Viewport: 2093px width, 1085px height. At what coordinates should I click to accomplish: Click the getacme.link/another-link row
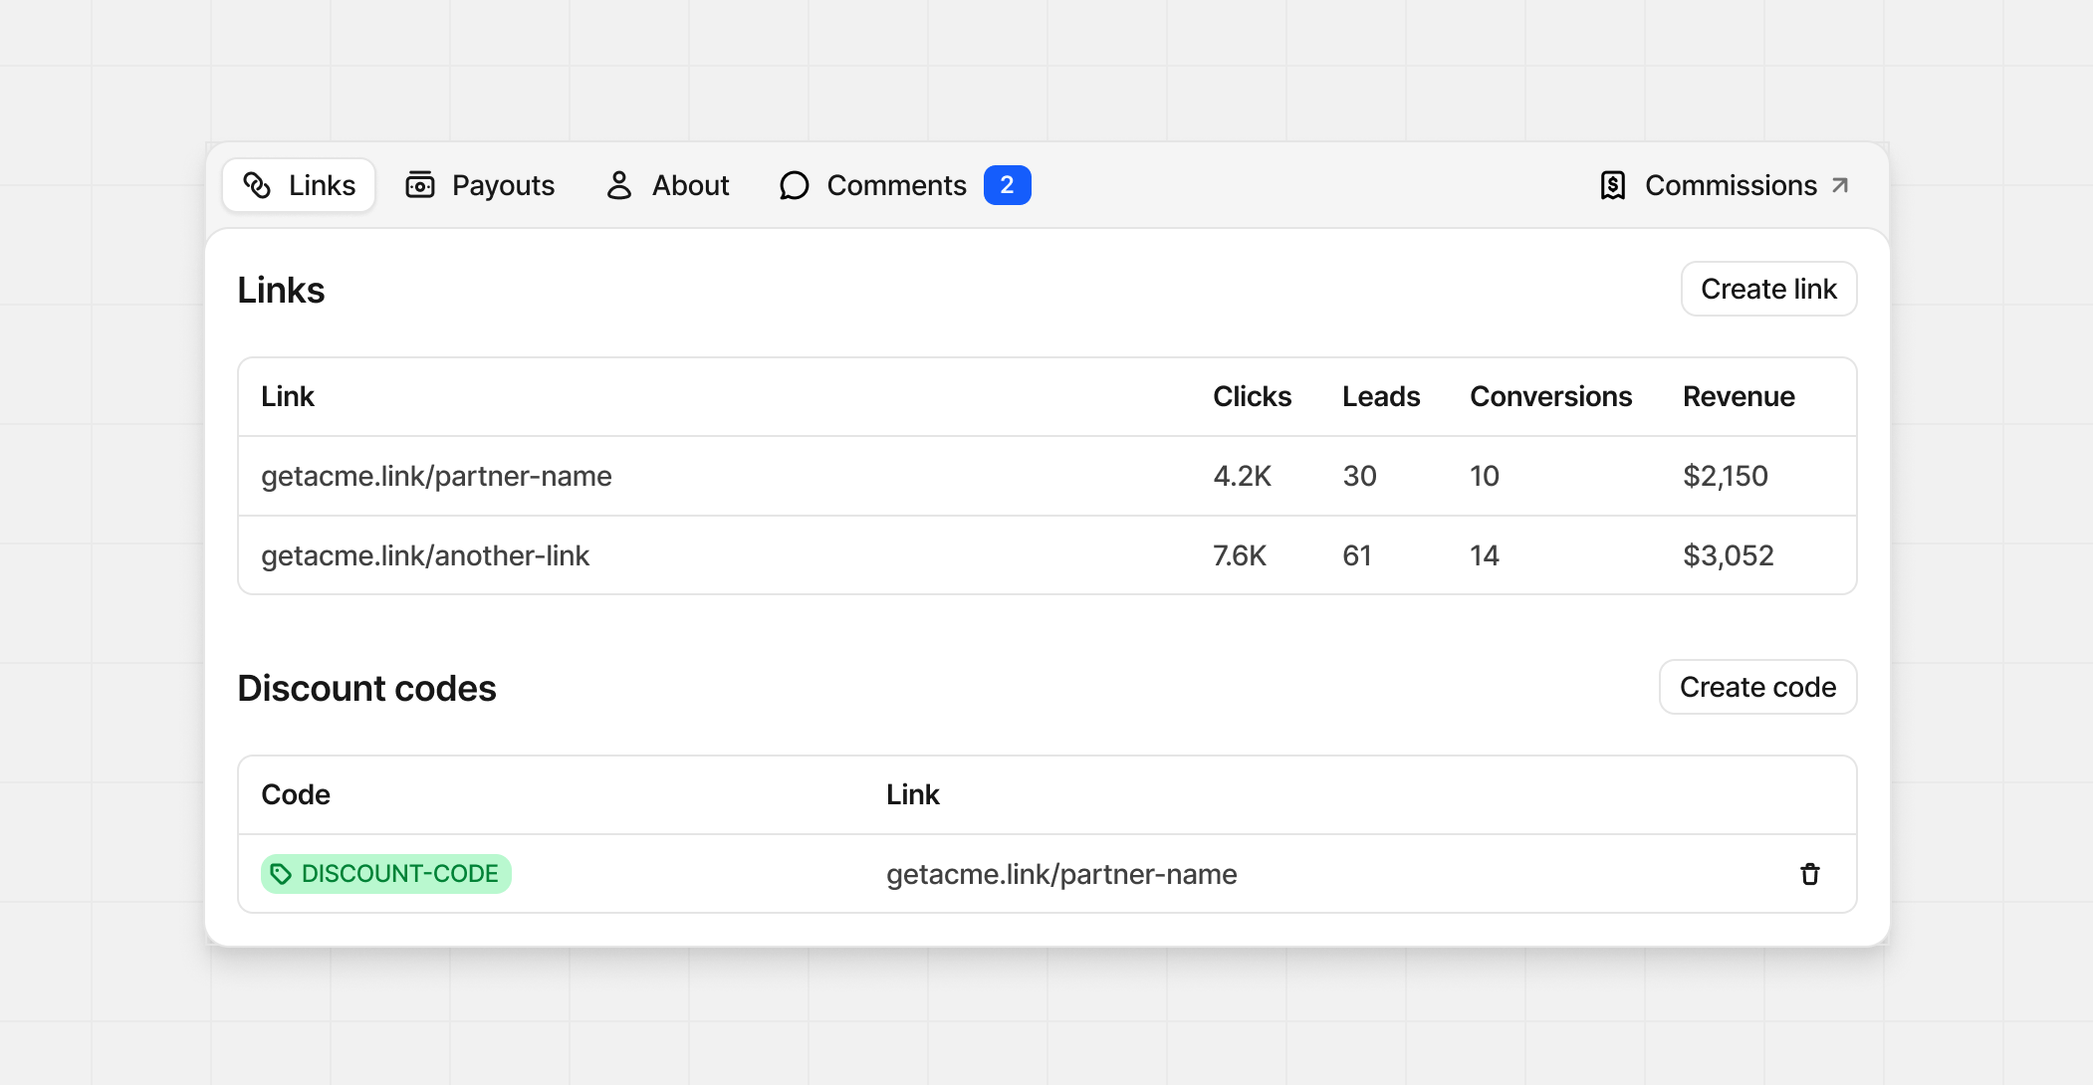coord(425,555)
